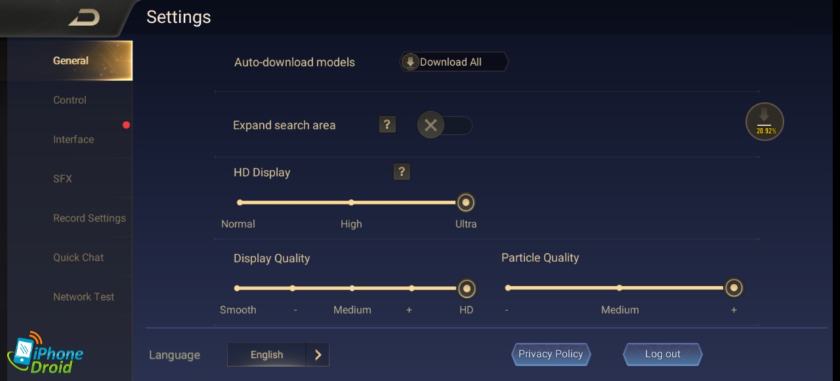The width and height of the screenshot is (840, 381).
Task: Open the English language field
Action: point(267,354)
